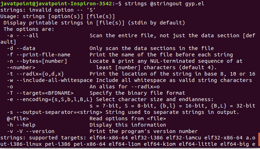260x149 pixels.
Task: Click the '--output-separator=<string>' option text
Action: pos(59,112)
